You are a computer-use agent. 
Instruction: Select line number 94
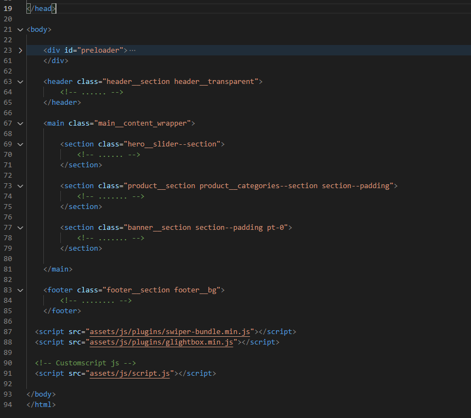pos(8,404)
